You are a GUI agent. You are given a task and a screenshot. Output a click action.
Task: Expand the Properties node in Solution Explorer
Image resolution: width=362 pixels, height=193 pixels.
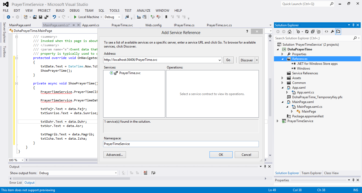point(282,54)
